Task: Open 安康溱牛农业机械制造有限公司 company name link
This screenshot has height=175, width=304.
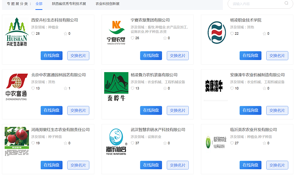Action: (x=257, y=75)
